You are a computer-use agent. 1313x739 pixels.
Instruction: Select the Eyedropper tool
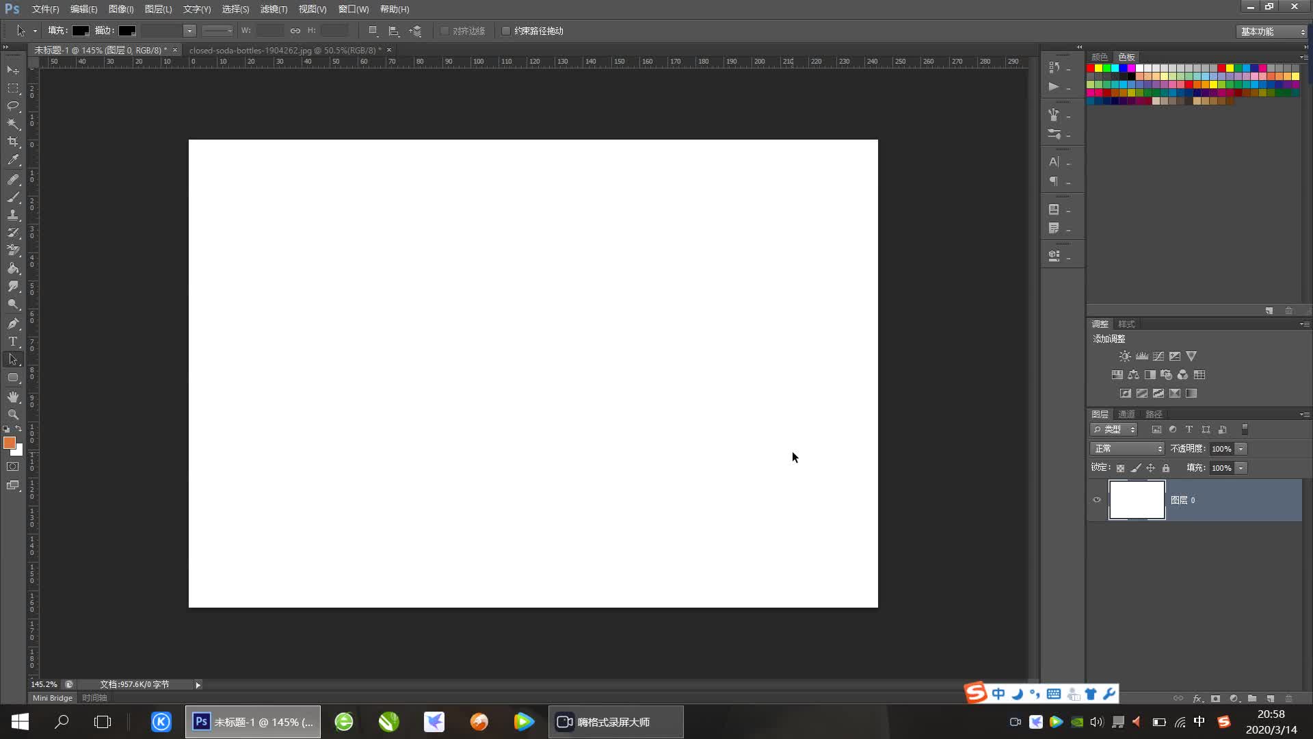coord(13,160)
